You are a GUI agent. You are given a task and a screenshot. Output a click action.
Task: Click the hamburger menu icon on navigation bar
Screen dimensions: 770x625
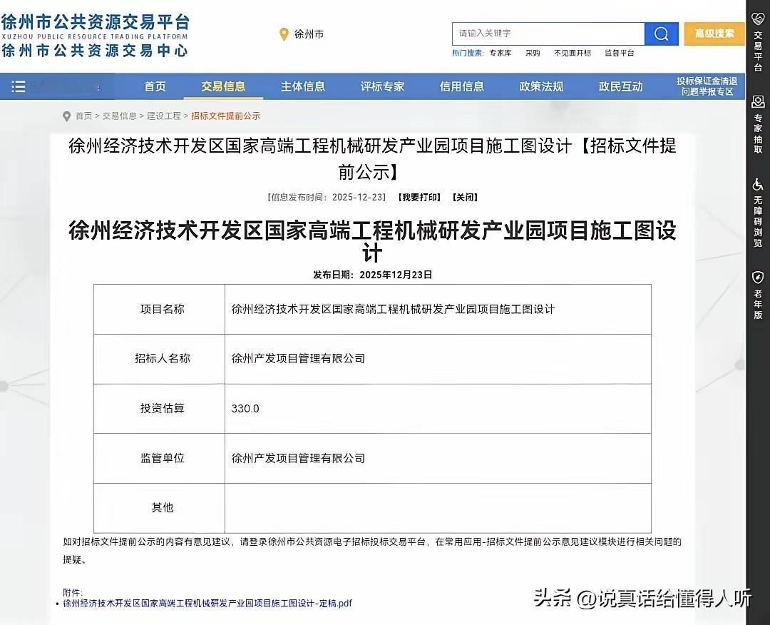(x=19, y=86)
